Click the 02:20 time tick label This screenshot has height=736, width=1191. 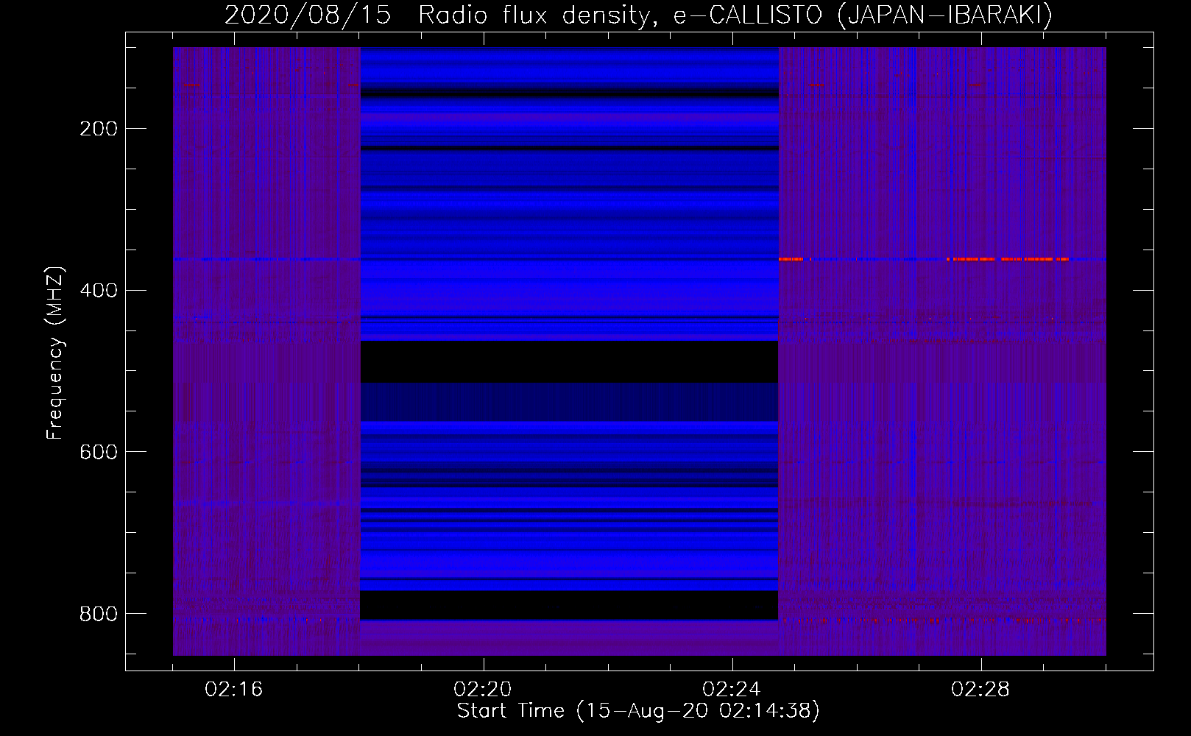[483, 690]
